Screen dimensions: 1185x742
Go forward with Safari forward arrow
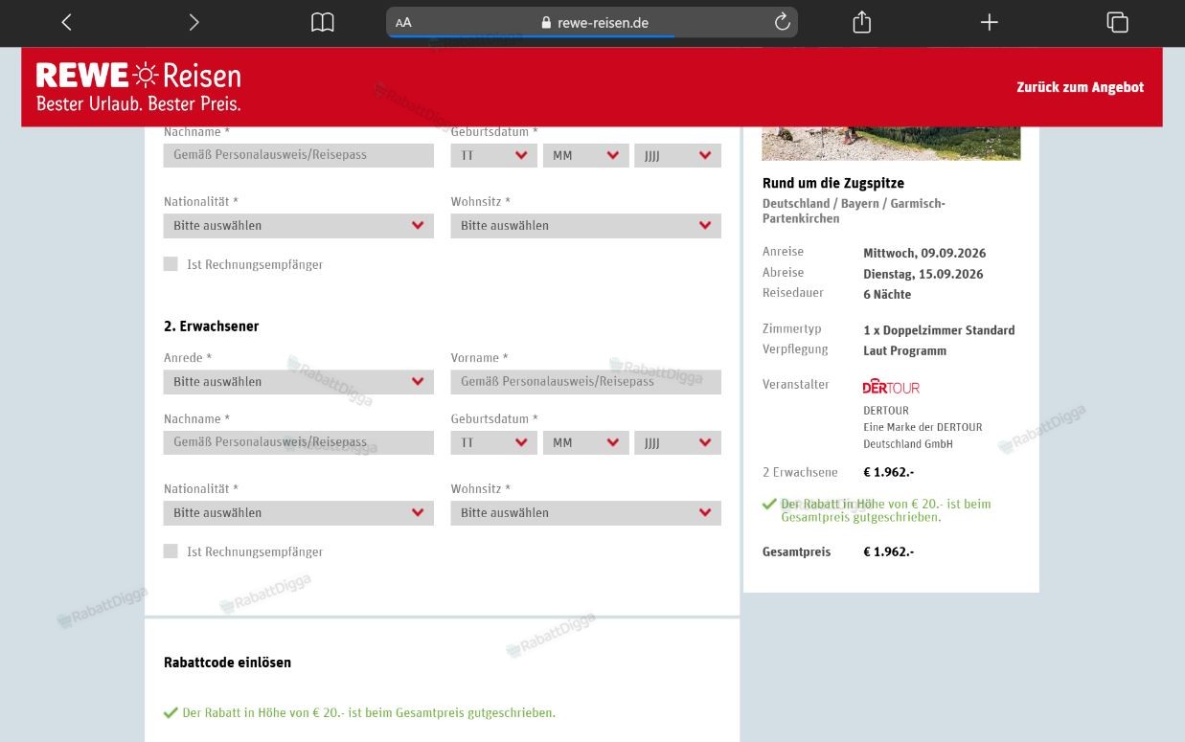click(194, 22)
